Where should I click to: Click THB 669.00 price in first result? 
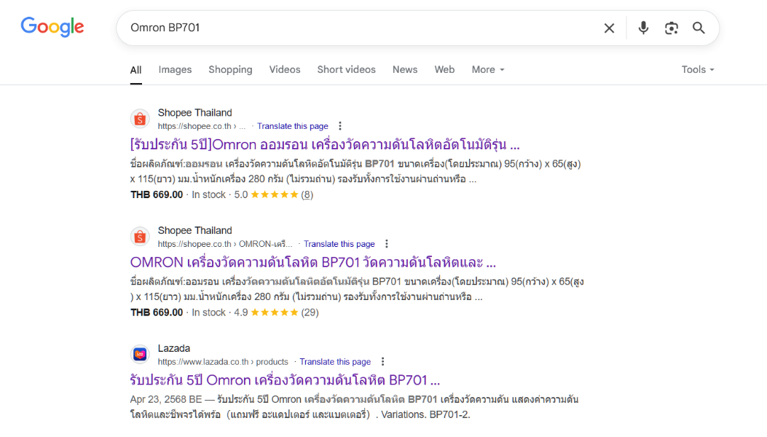pyautogui.click(x=157, y=194)
